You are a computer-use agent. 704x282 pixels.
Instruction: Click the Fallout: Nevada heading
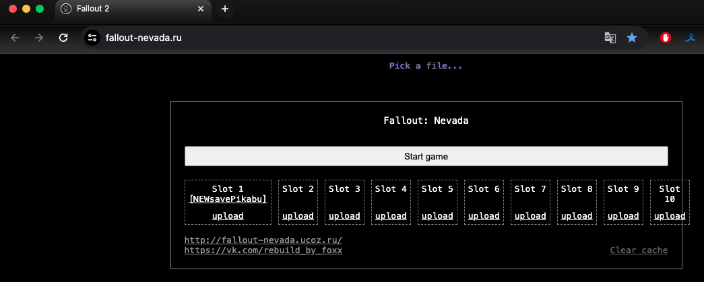[x=426, y=120]
